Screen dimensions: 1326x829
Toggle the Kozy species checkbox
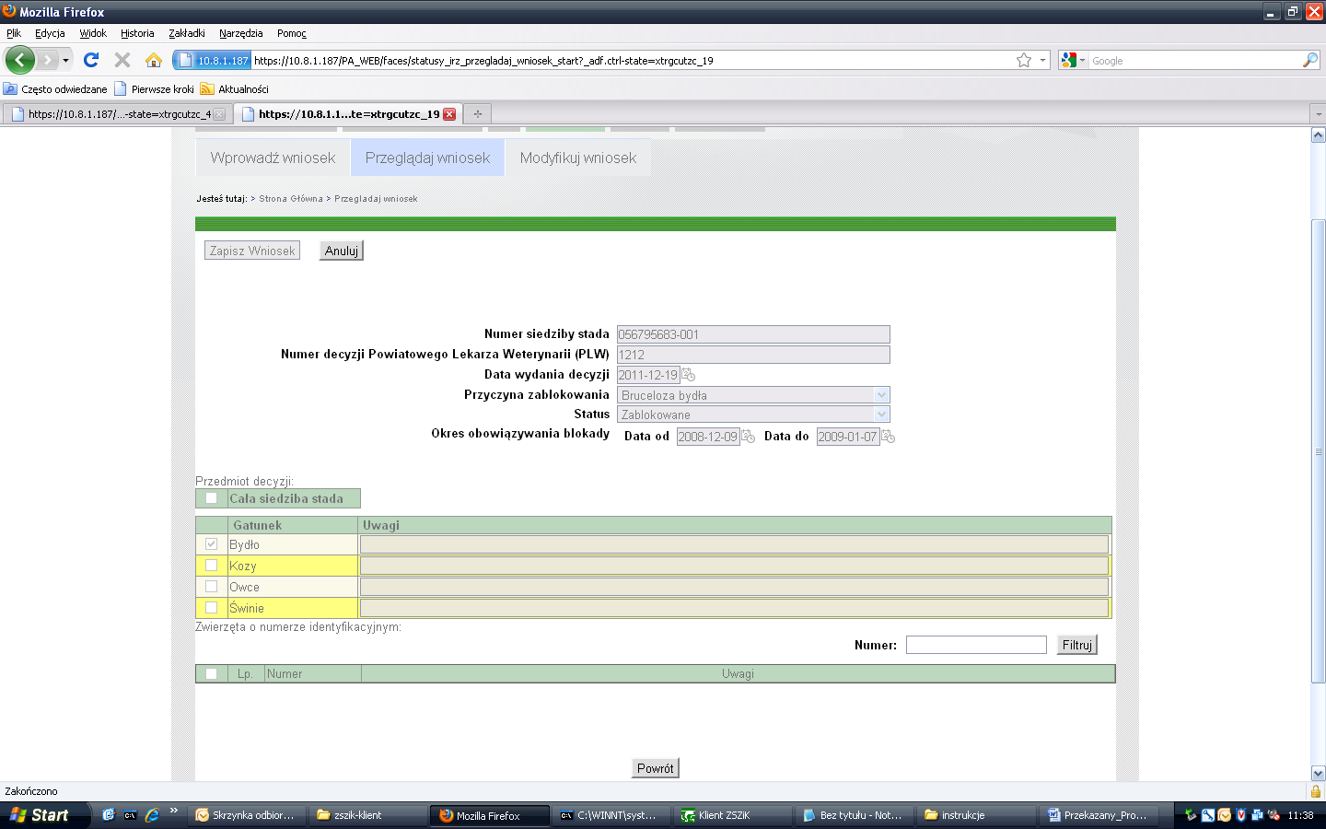coord(212,566)
